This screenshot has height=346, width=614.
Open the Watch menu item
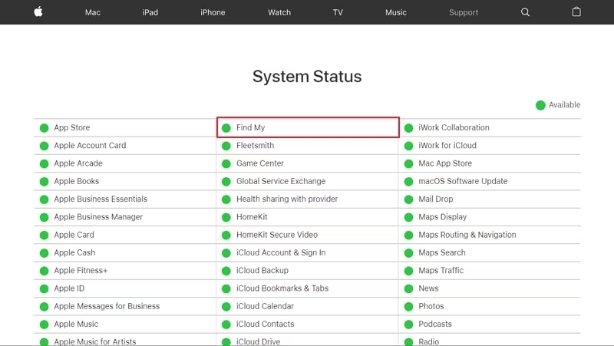pyautogui.click(x=279, y=12)
